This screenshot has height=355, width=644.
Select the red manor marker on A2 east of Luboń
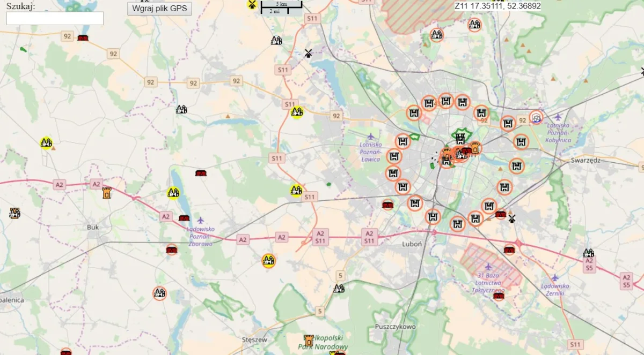click(x=509, y=249)
